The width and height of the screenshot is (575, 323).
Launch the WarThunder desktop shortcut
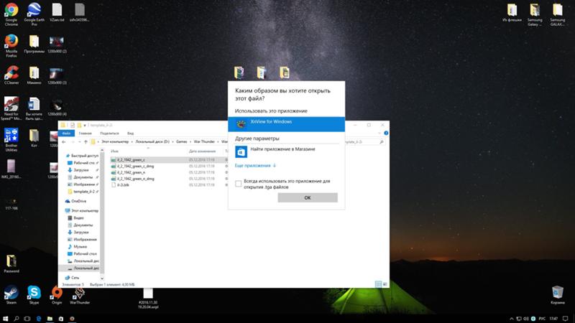[80, 295]
